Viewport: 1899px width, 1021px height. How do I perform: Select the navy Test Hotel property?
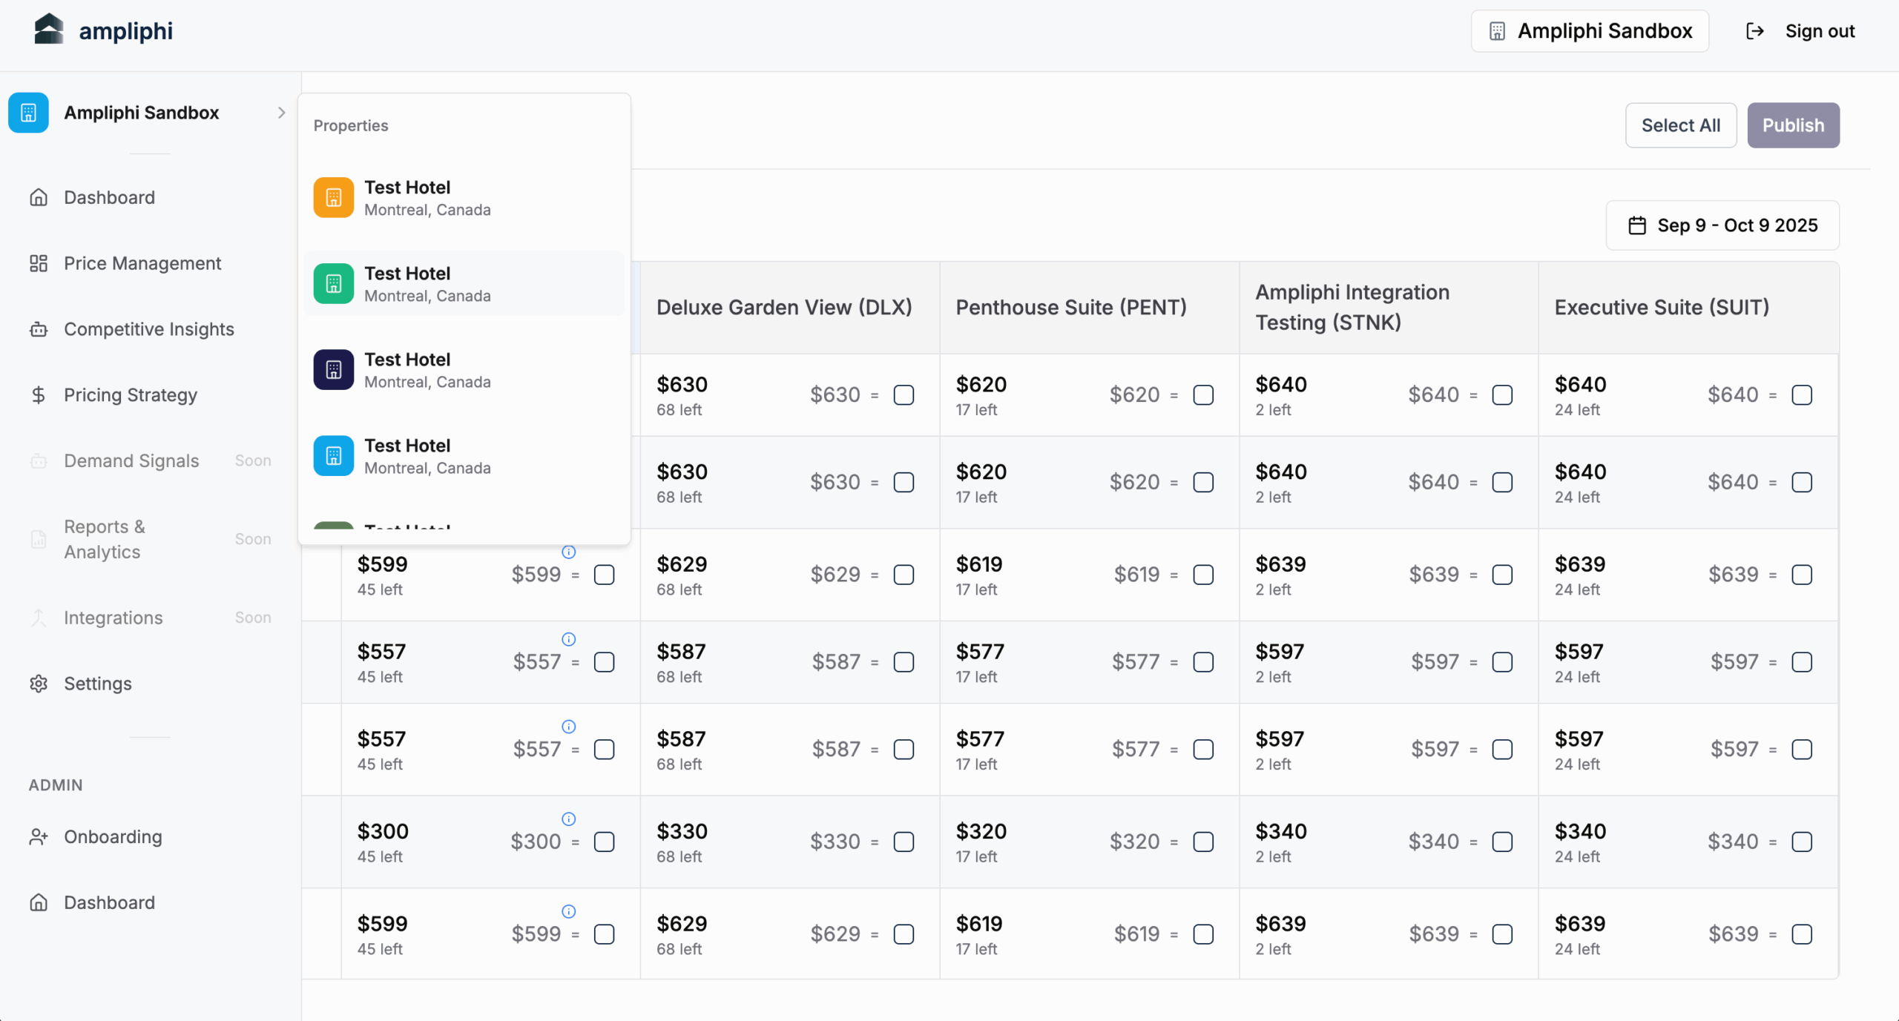(464, 369)
